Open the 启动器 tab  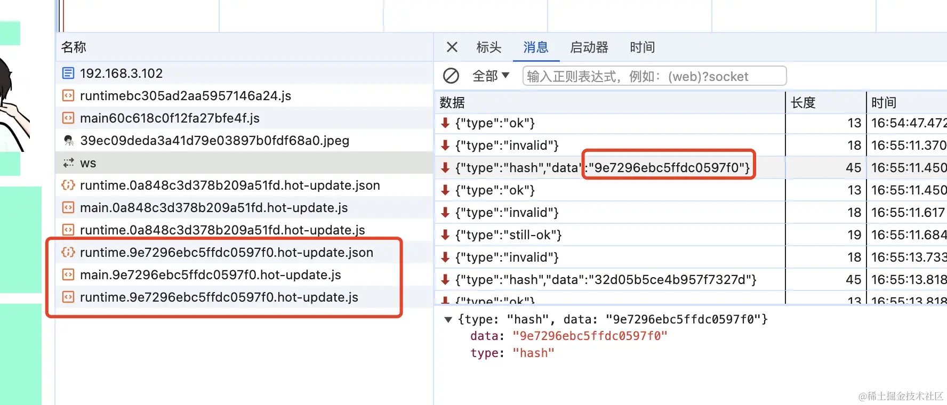point(589,47)
